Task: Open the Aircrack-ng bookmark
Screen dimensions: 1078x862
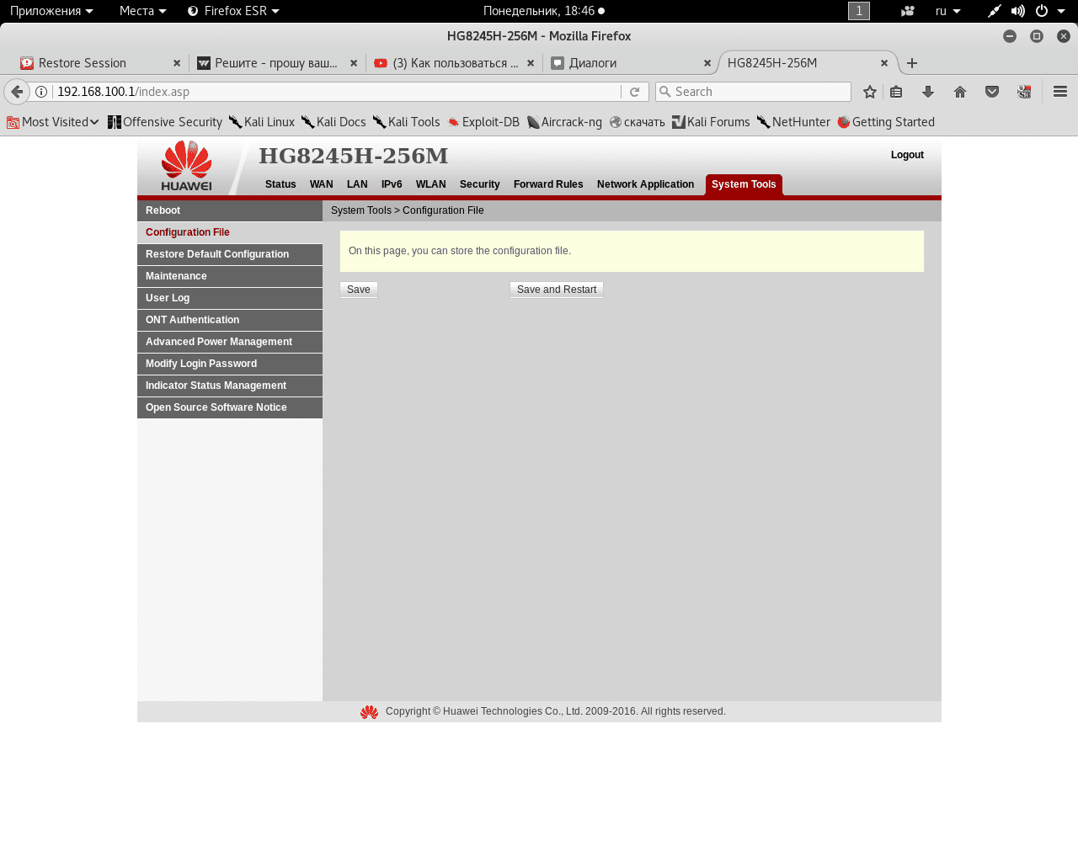Action: 564,122
